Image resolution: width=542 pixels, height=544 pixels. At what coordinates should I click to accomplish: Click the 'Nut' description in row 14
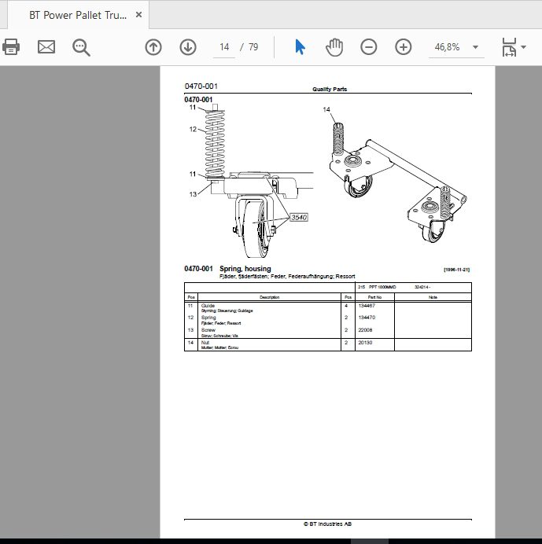coord(205,343)
